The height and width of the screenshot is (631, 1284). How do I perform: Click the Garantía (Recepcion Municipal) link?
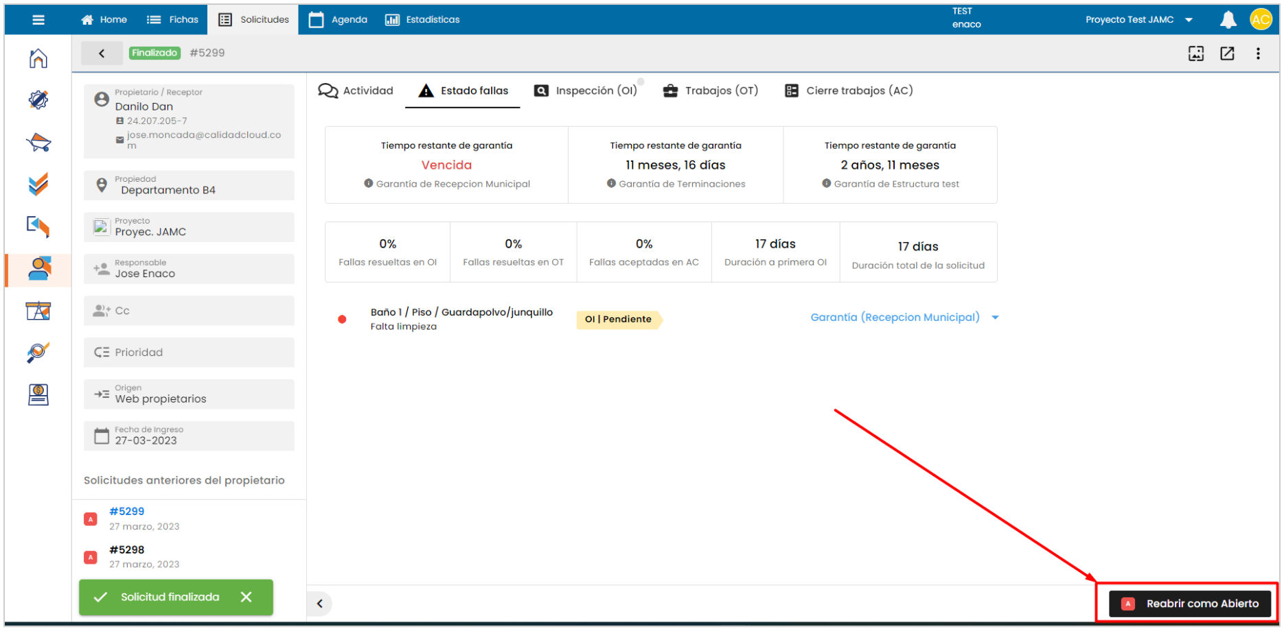pyautogui.click(x=895, y=318)
